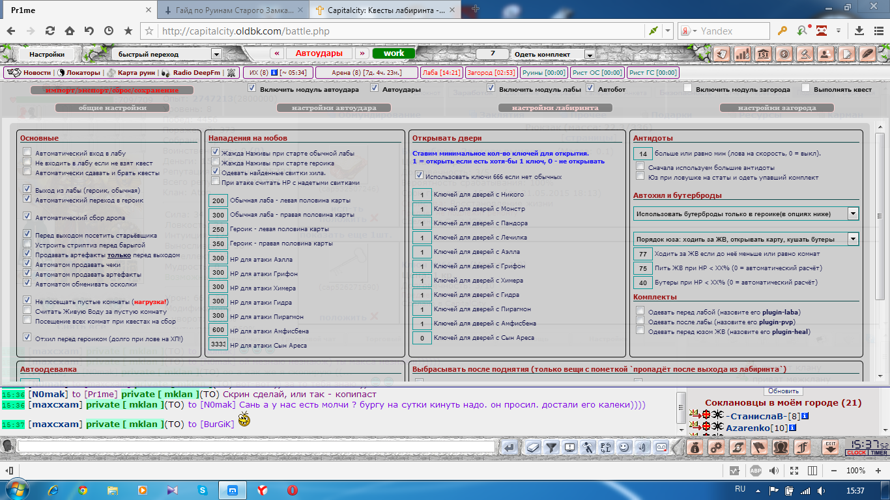The height and width of the screenshot is (500, 890).
Task: Toggle 'Жажда Наживы при старте героика'
Action: pyautogui.click(x=216, y=161)
